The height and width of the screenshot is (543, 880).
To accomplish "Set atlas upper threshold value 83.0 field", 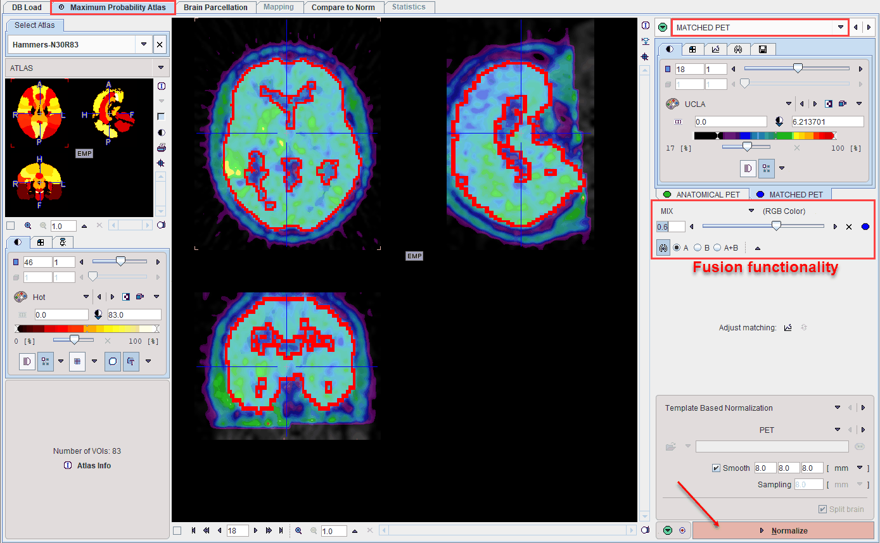I will point(134,315).
